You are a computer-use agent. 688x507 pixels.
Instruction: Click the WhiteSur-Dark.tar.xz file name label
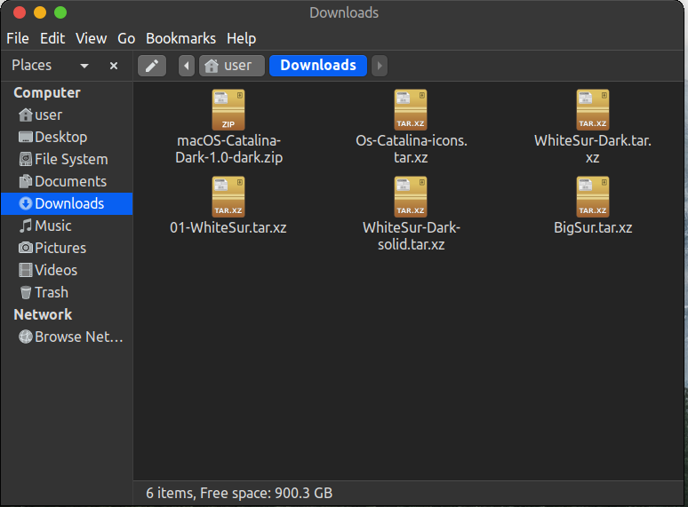592,149
